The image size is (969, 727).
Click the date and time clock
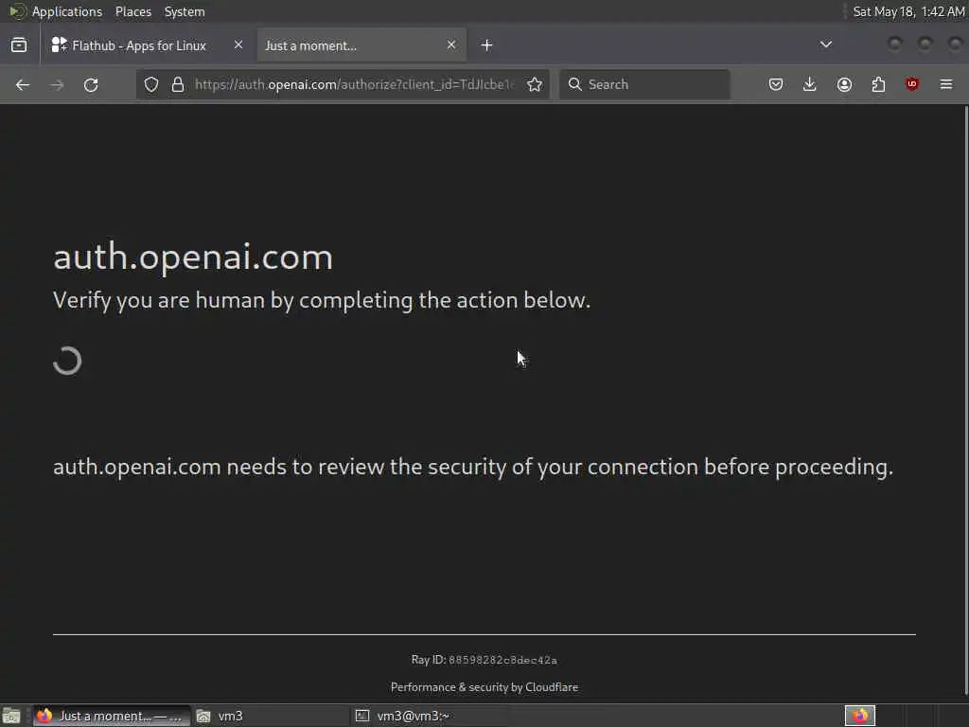click(908, 11)
